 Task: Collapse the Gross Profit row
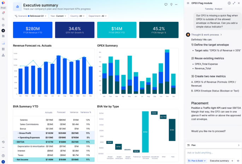point(18,133)
